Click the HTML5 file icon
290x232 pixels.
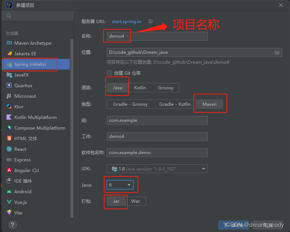coord(9,138)
